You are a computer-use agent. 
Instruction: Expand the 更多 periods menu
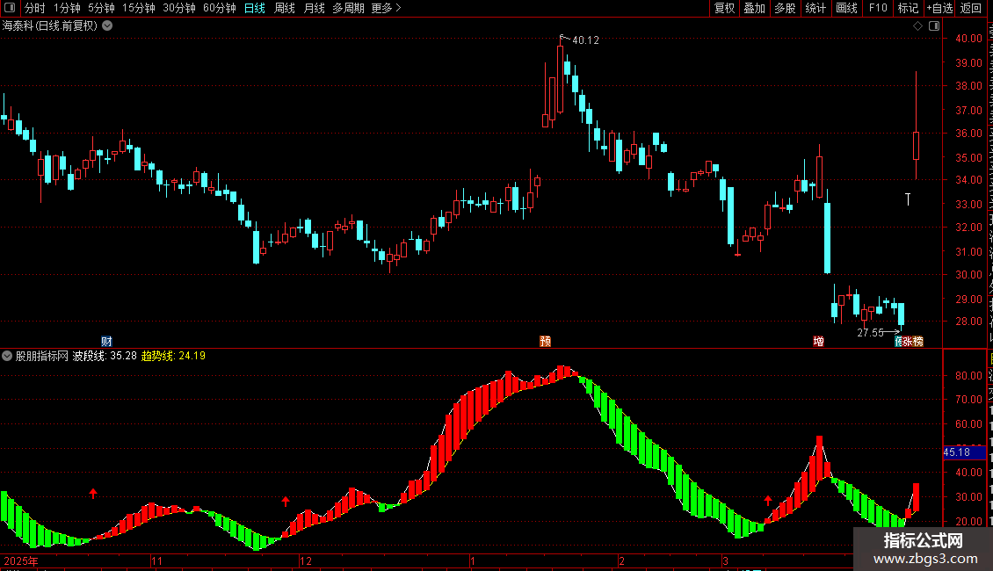point(387,8)
